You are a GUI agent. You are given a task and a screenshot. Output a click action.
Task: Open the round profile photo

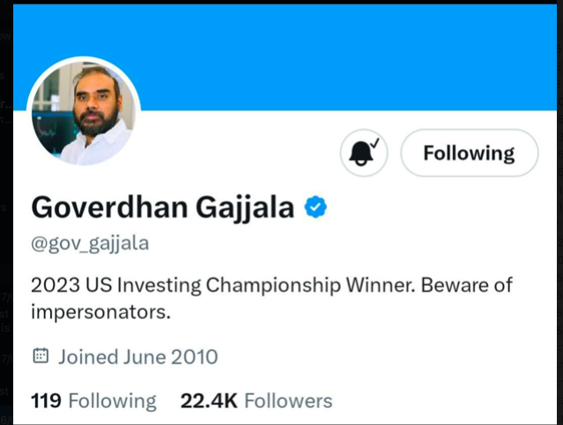(84, 114)
